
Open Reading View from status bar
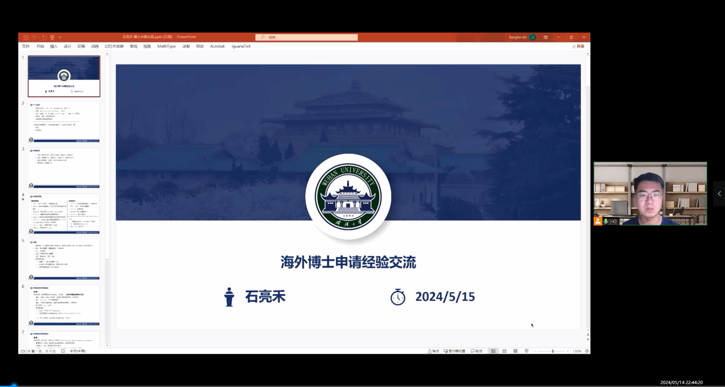tap(515, 351)
